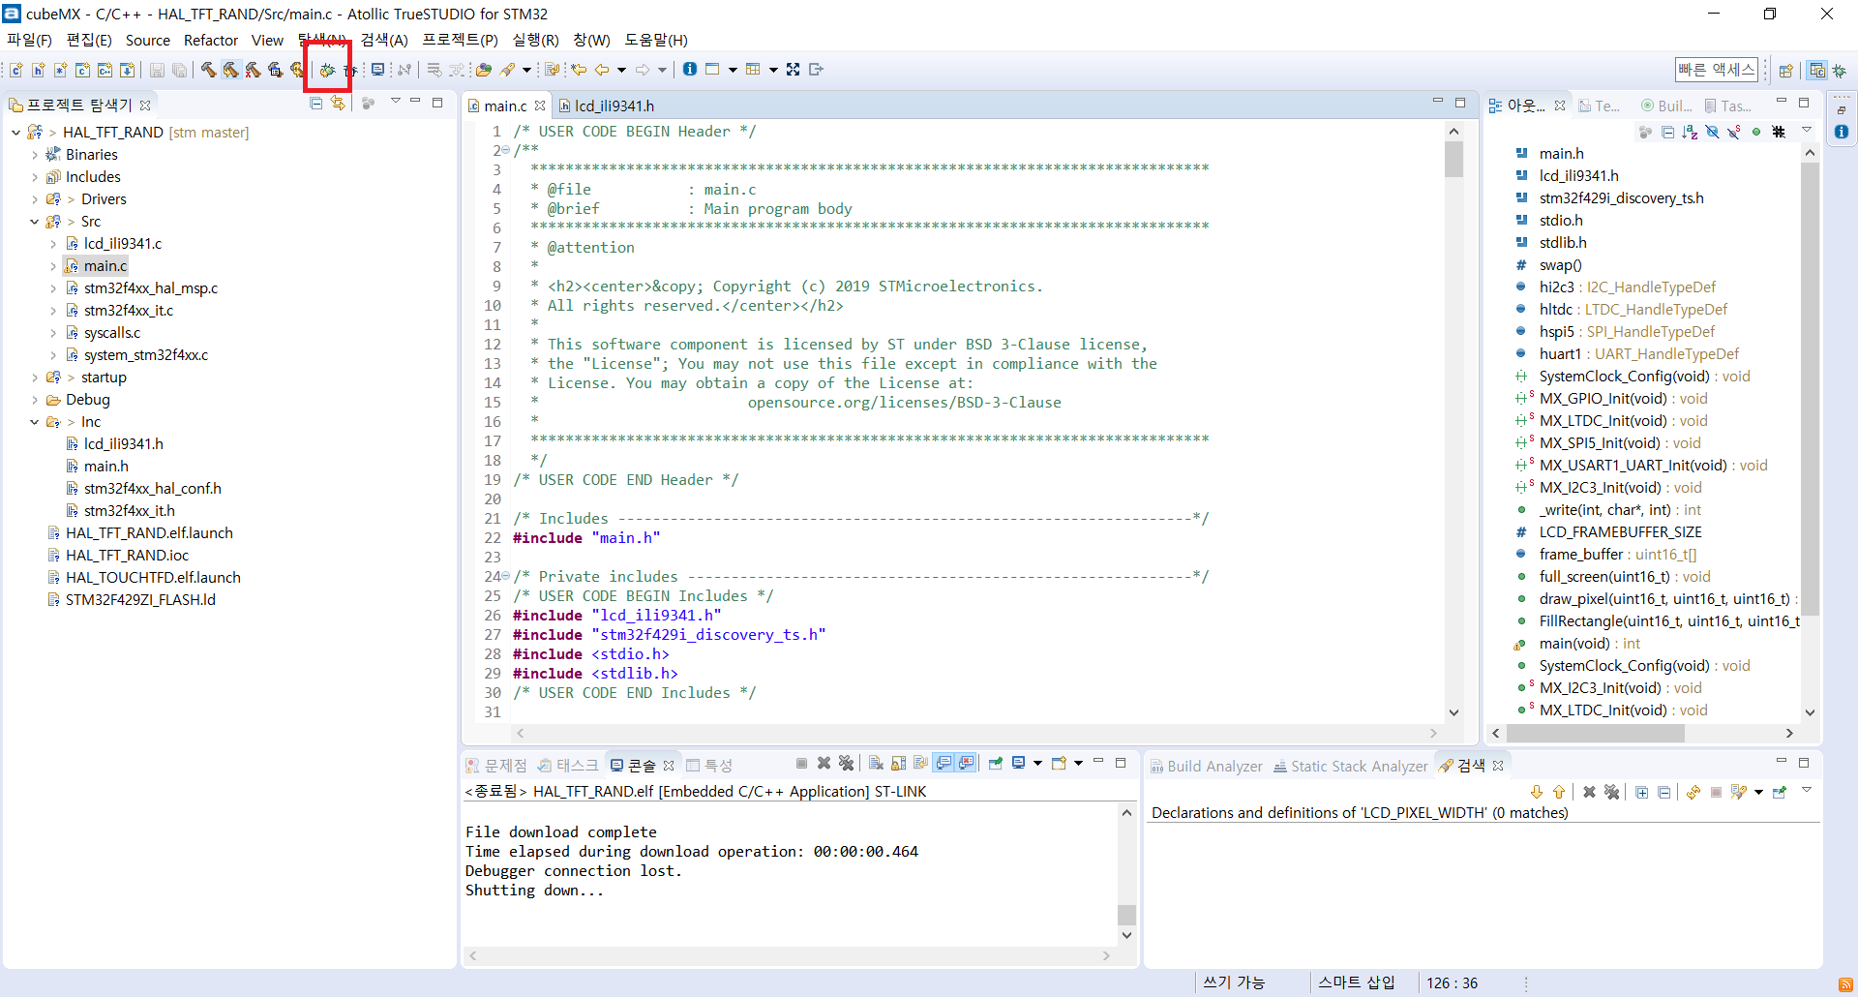Close the main.c editor tab
This screenshot has height=997, width=1858.
coord(540,106)
